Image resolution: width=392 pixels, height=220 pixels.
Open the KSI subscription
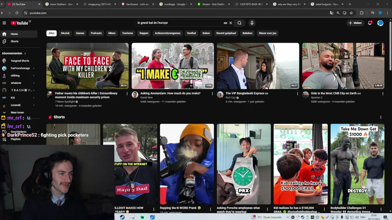point(19,97)
